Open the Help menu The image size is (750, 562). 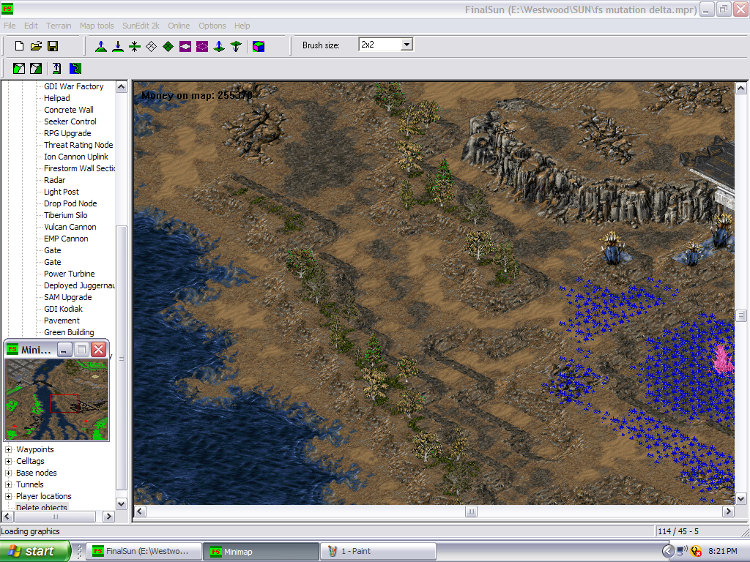pos(242,26)
